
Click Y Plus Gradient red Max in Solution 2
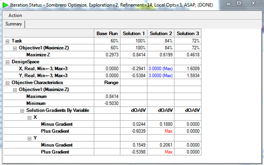click(168, 152)
